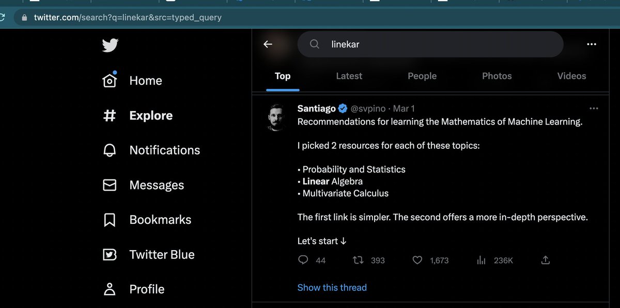
Task: View tweet analytics via the bar chart icon
Action: point(481,260)
